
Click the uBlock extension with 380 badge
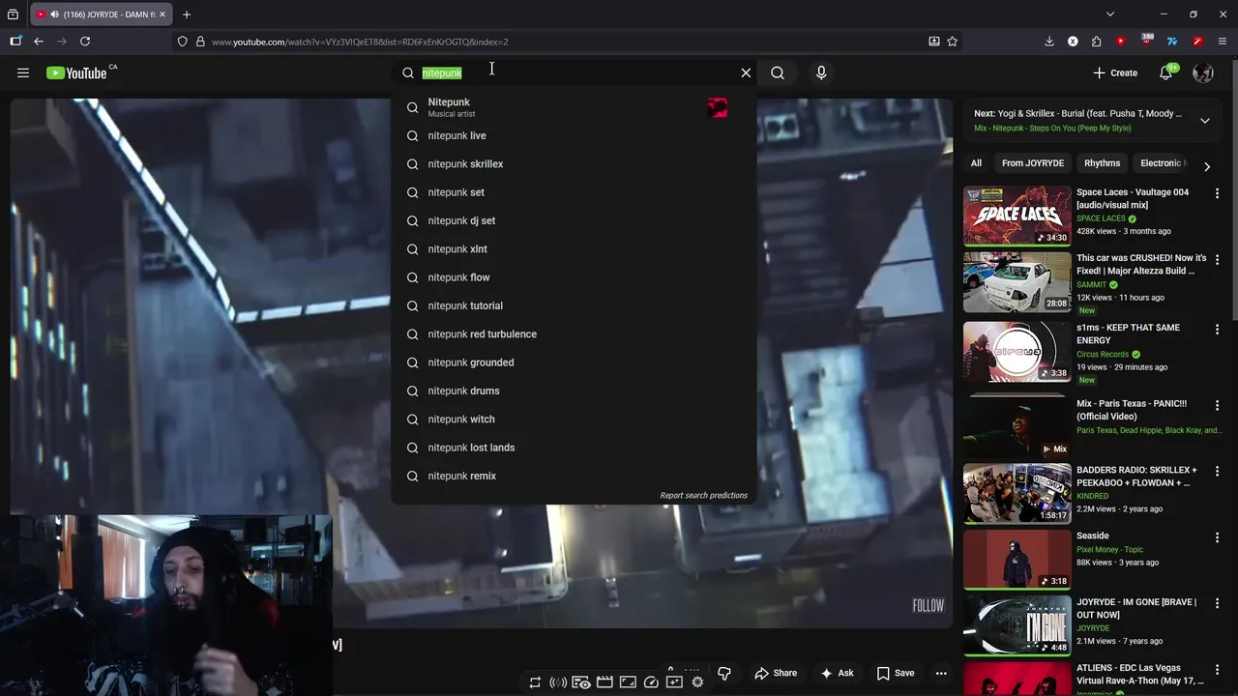[1147, 42]
